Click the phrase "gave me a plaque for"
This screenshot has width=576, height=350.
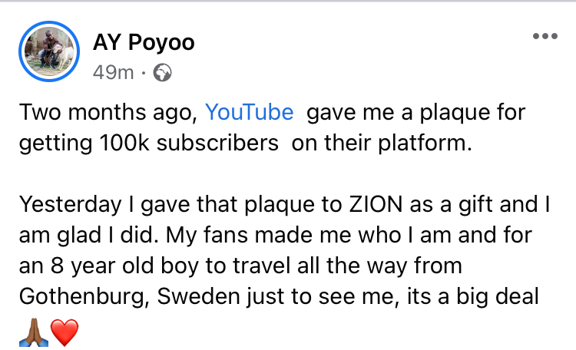(x=415, y=113)
